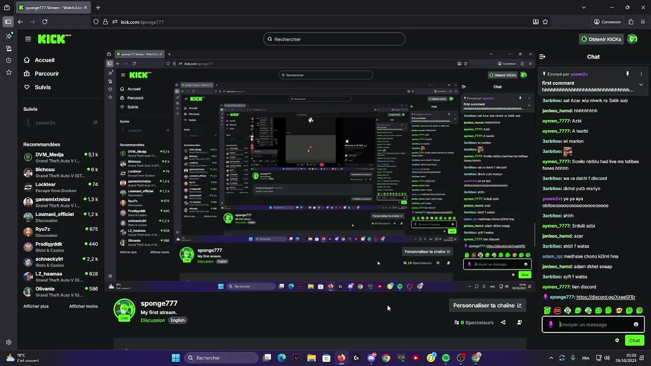Image resolution: width=651 pixels, height=366 pixels.
Task: Click the English language tag
Action: point(177,320)
